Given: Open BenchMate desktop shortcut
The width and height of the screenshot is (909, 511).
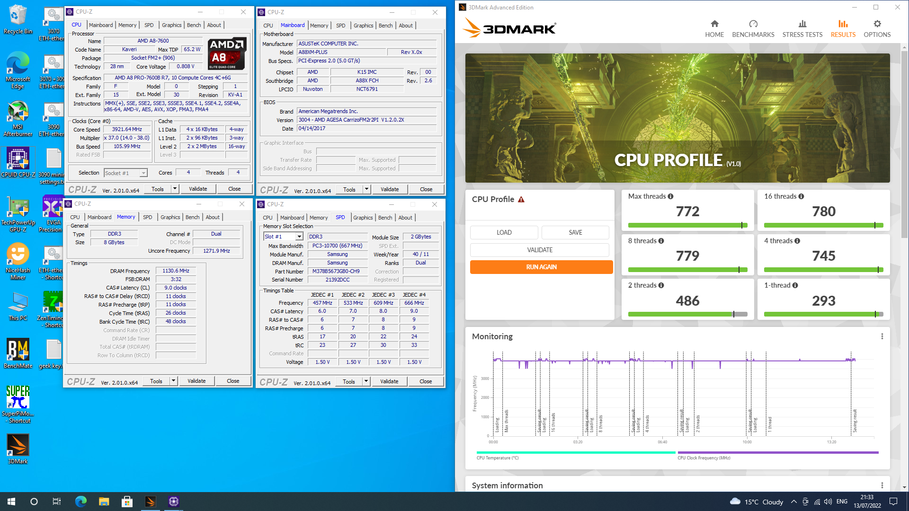Looking at the screenshot, I should click(18, 353).
